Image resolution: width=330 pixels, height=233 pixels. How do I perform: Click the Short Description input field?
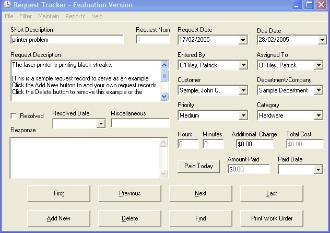(x=67, y=40)
